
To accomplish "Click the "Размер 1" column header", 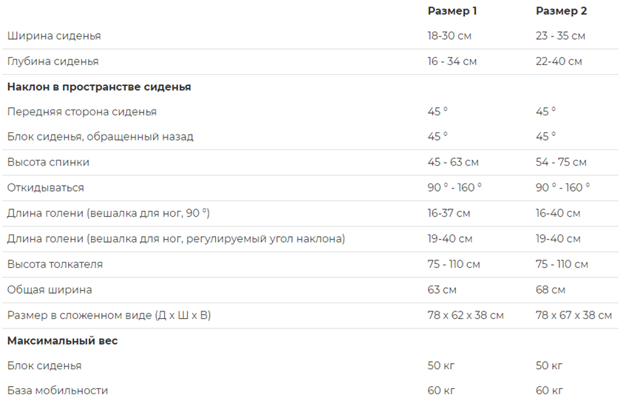I will tap(452, 10).
